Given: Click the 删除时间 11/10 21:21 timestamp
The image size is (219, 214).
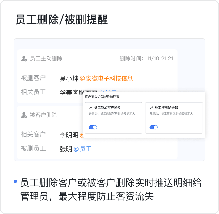Looking at the screenshot, I should click(146, 59).
